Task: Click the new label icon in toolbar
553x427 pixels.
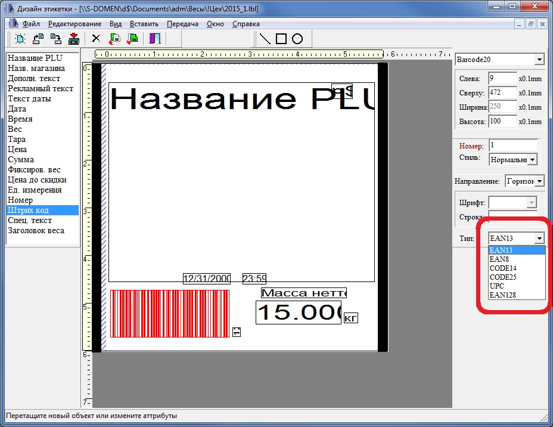Action: coord(20,39)
